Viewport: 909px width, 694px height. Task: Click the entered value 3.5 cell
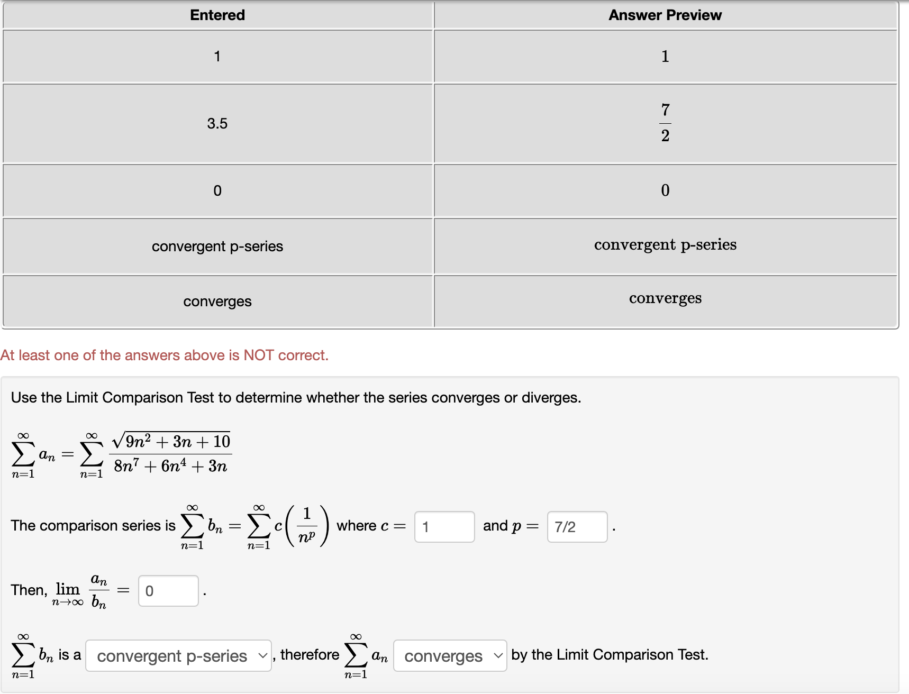[216, 123]
